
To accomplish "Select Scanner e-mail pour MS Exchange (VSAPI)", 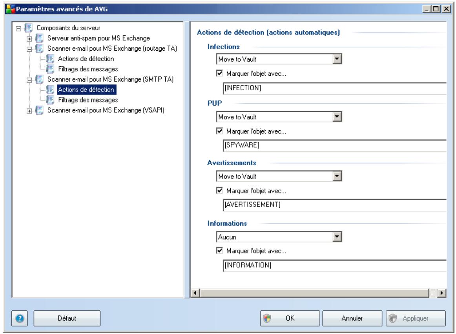I will pyautogui.click(x=106, y=110).
